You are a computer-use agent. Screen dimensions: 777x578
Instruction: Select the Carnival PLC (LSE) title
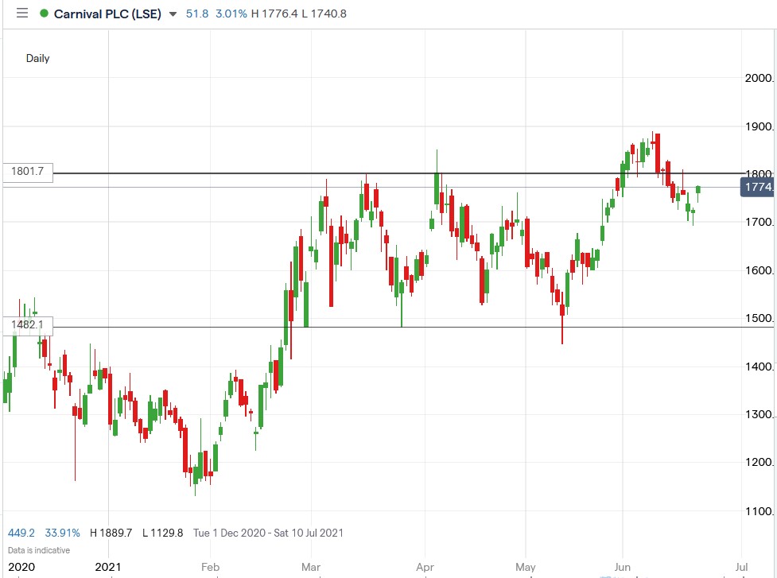point(107,14)
